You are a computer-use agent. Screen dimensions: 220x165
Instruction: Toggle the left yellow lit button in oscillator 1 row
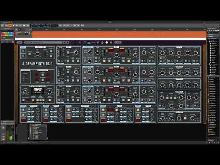(104, 61)
